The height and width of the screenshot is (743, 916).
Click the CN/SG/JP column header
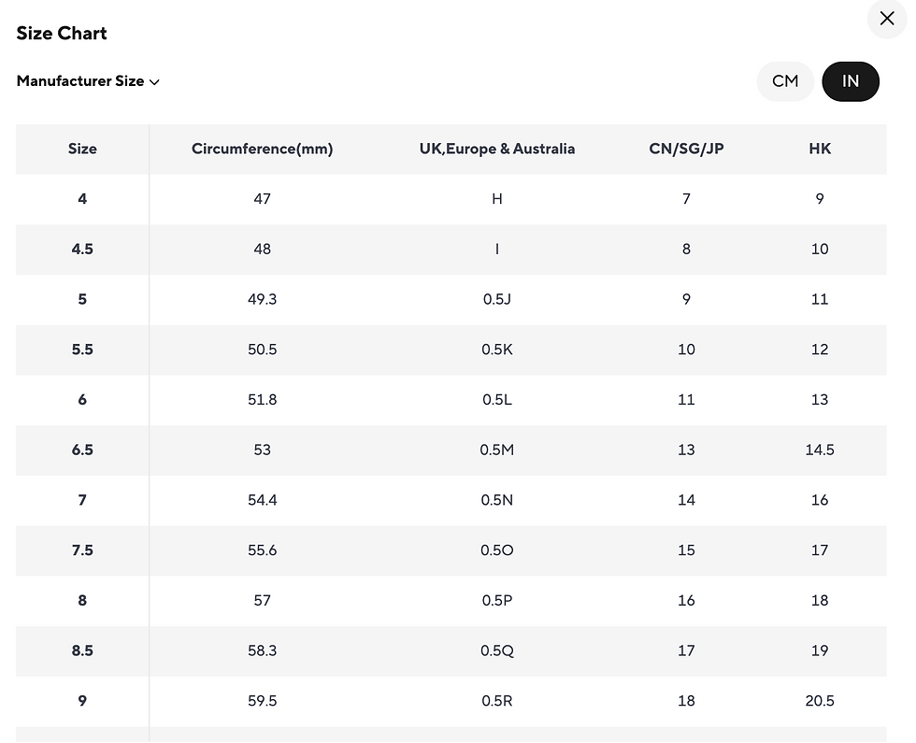click(x=686, y=149)
